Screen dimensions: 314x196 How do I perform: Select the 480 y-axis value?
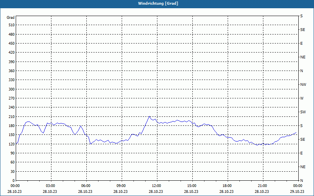click(x=12, y=34)
